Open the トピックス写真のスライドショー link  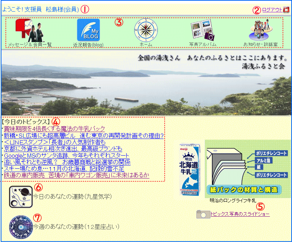[240, 214]
